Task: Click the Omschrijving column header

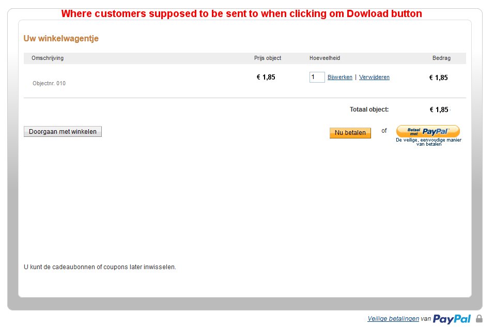Action: click(48, 58)
